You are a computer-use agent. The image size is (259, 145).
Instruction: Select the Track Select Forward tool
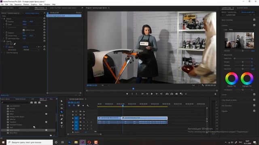click(62, 105)
